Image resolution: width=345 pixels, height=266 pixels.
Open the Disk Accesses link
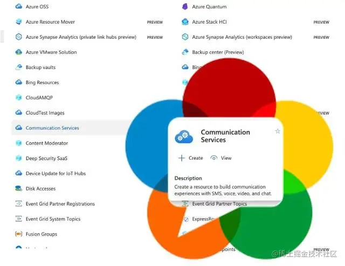(x=40, y=189)
